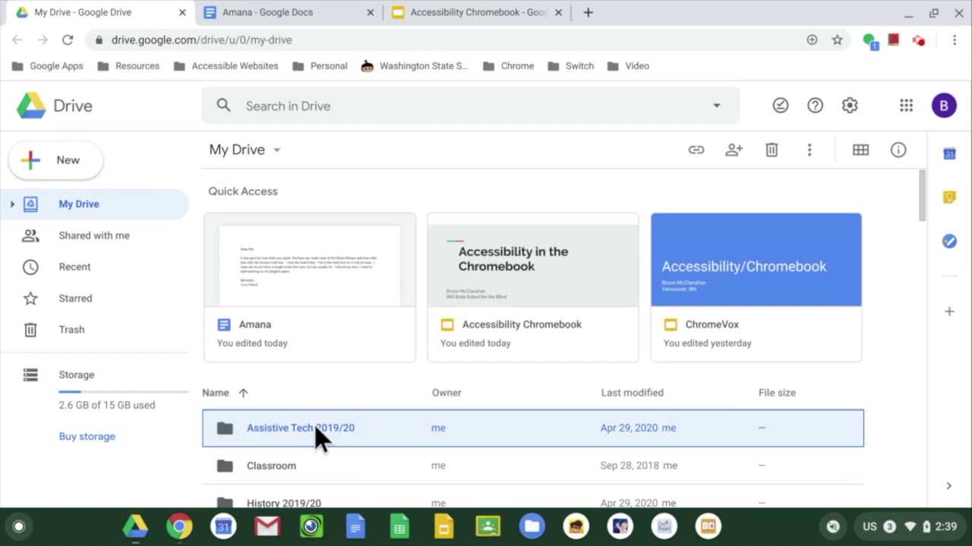Screen dimensions: 972x546
Task: Open the Chrome three-dot menu
Action: 955,40
